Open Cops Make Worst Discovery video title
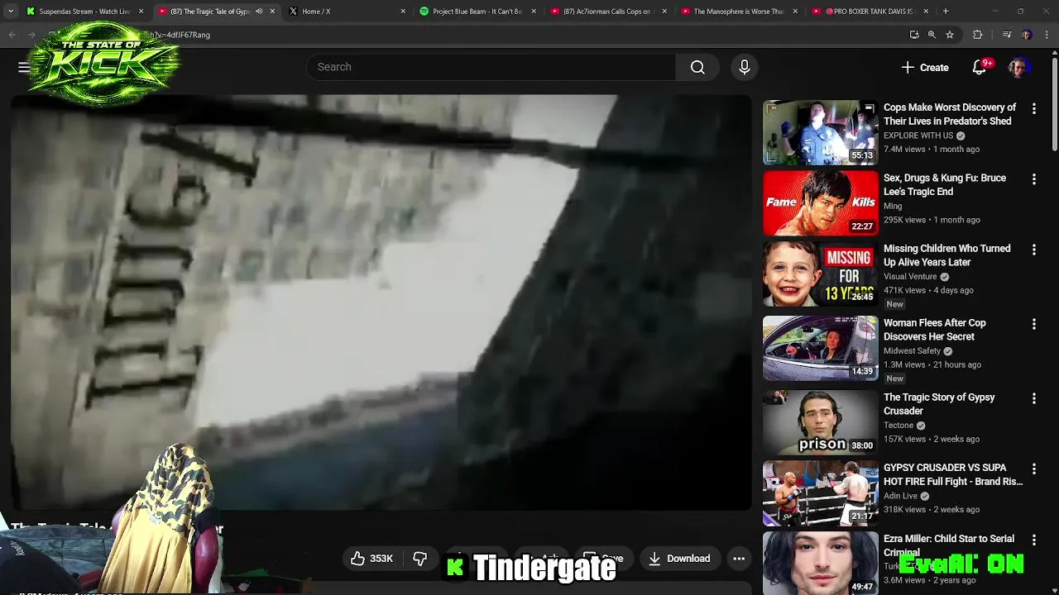 point(950,114)
